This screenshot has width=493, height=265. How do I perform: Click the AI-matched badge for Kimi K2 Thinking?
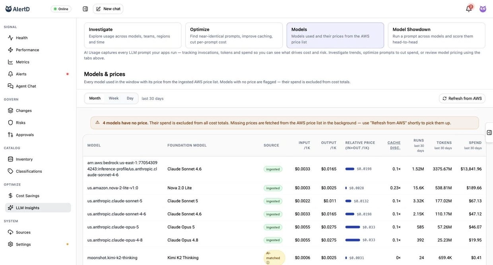point(274,257)
